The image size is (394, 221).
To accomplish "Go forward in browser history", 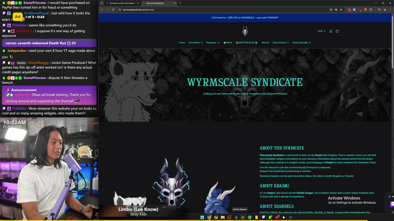I will click(x=107, y=10).
